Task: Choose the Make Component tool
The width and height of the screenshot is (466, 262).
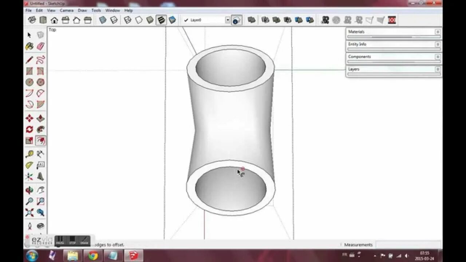Action: click(40, 35)
